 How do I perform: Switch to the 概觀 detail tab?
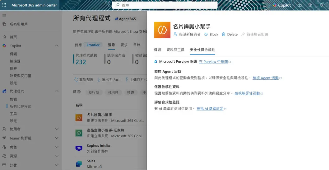coord(157,50)
